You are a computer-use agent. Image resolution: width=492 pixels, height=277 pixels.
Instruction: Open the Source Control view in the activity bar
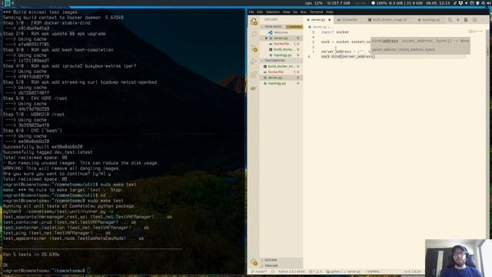point(254,48)
